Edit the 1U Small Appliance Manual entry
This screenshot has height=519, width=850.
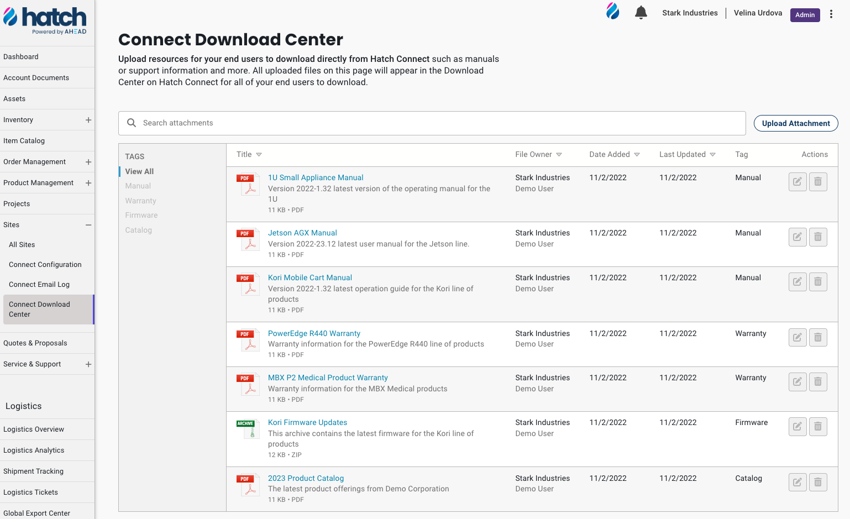797,182
